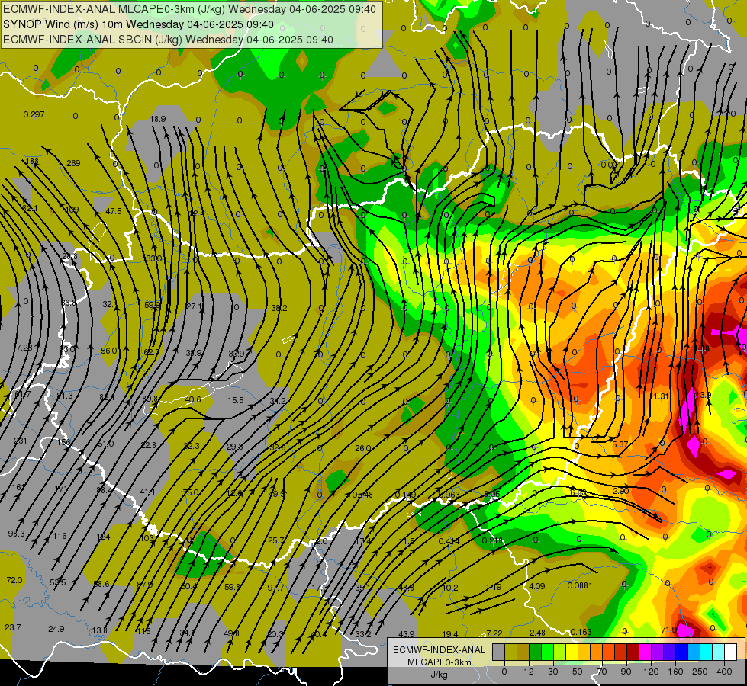Click the map value 72.0
Image resolution: width=747 pixels, height=686 pixels.
coord(14,580)
